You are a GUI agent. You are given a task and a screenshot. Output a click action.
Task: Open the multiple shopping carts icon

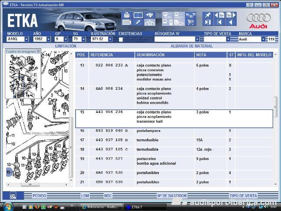coord(191,15)
